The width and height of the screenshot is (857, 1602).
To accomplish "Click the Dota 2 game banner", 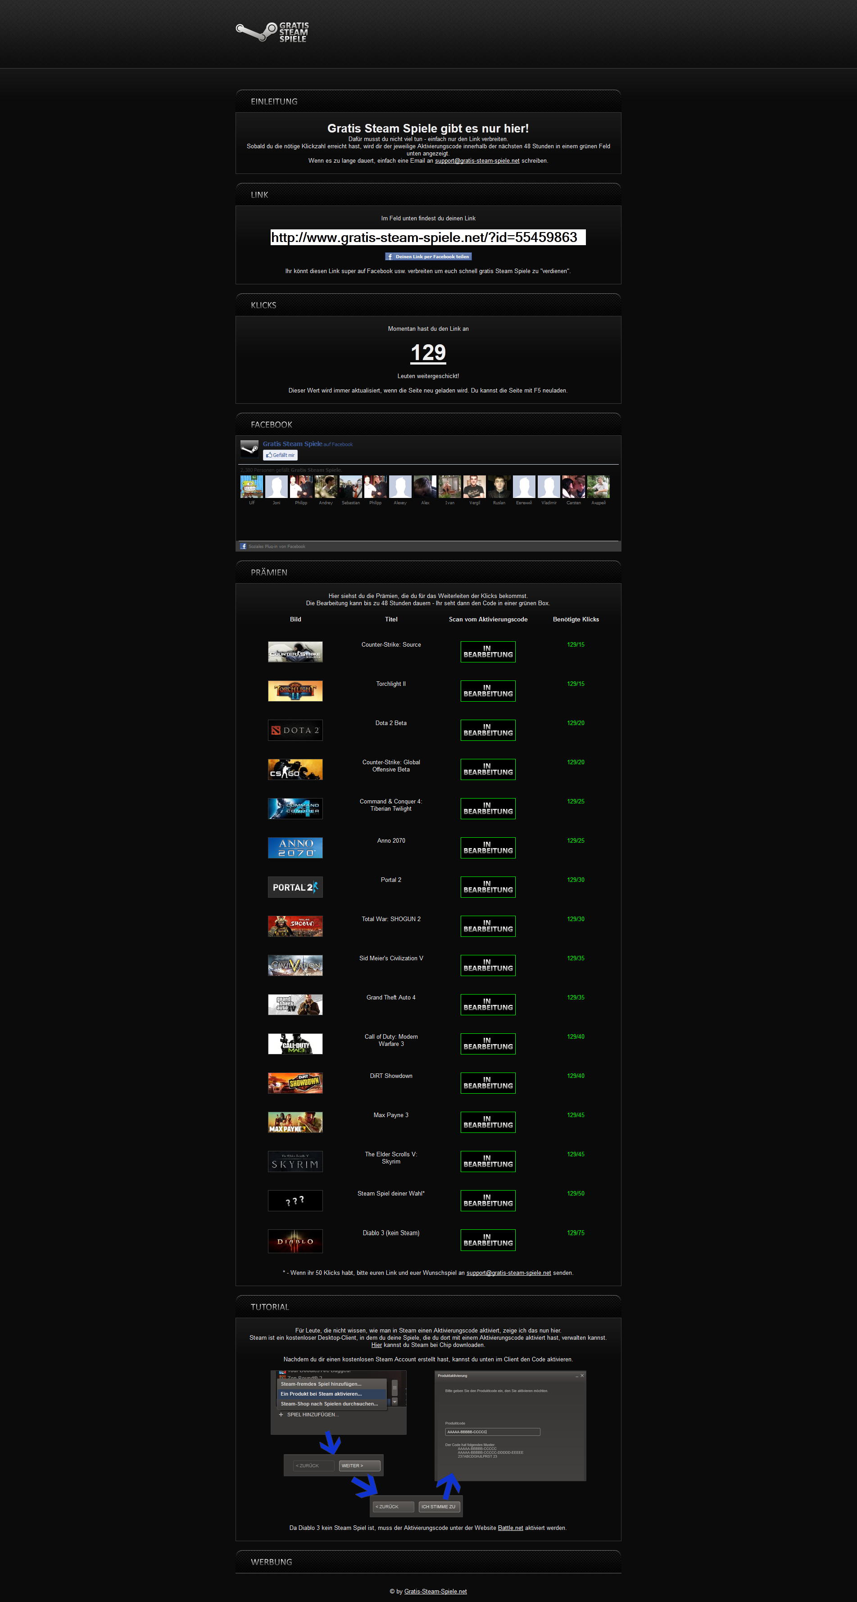I will [x=295, y=730].
